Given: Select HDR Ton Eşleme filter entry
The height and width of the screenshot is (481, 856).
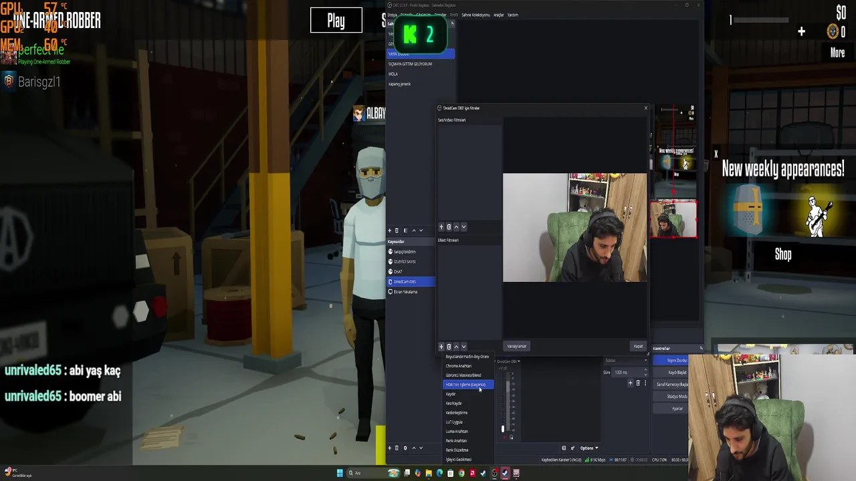Looking at the screenshot, I should click(x=467, y=385).
